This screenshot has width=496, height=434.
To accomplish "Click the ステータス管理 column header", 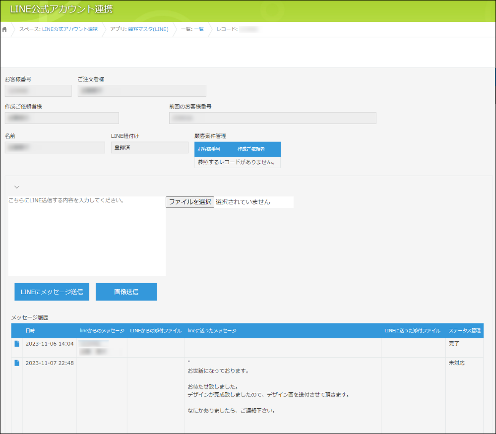I will click(464, 330).
